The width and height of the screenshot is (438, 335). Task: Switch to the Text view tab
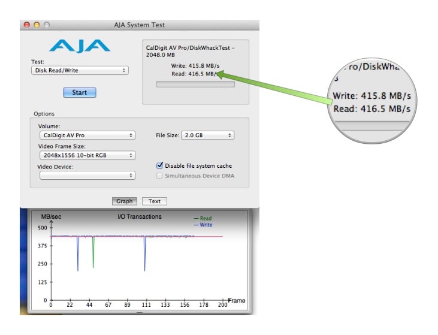pos(155,201)
